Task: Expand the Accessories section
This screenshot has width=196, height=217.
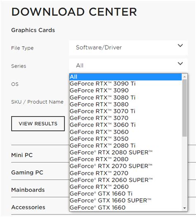Action: point(28,207)
